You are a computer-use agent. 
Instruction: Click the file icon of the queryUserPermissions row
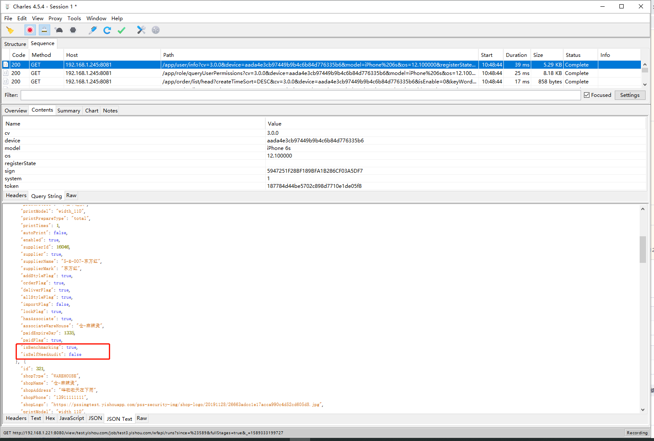point(6,73)
